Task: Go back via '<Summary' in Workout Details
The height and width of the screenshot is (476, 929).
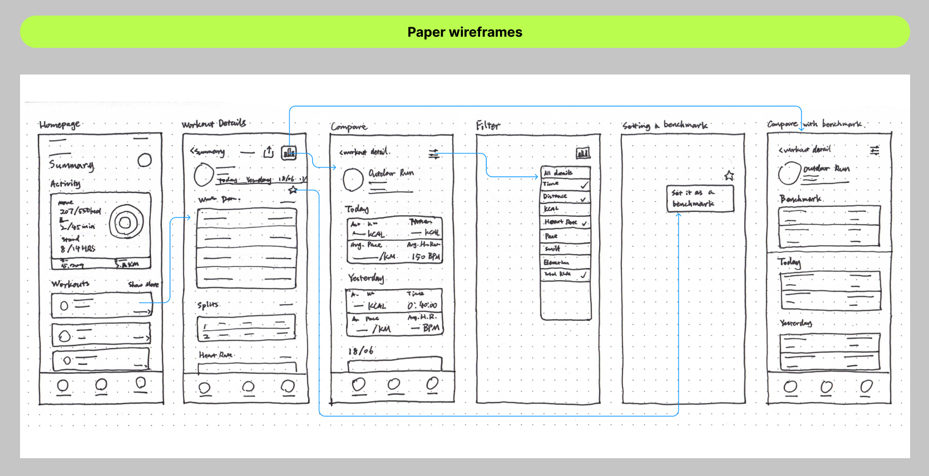Action: click(207, 151)
